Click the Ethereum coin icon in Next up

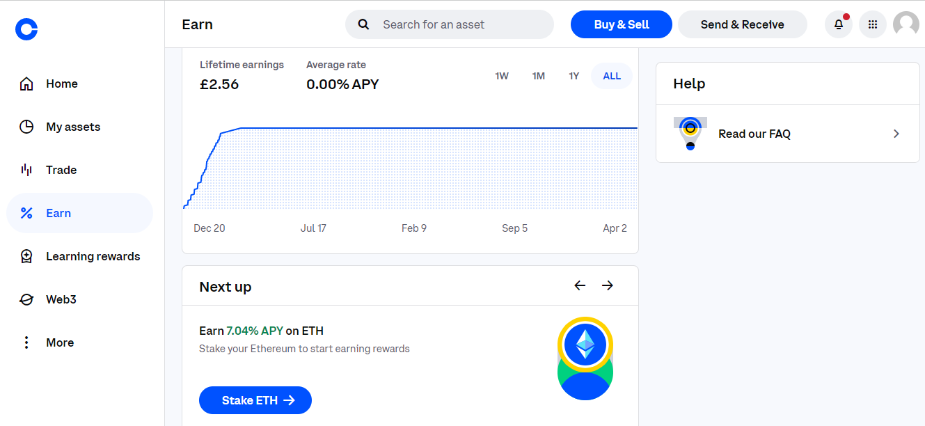(585, 344)
